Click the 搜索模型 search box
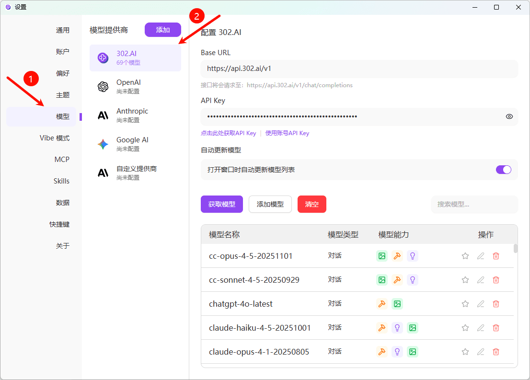The height and width of the screenshot is (380, 530). [x=474, y=204]
